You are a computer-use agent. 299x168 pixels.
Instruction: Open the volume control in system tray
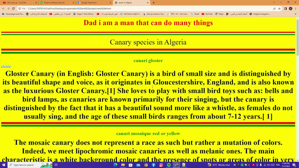point(268,165)
